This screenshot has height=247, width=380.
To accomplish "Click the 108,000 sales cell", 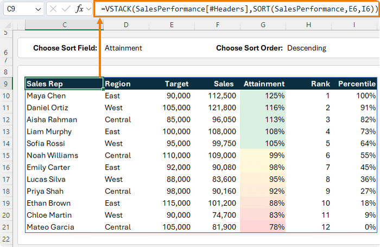I will click(x=217, y=132).
